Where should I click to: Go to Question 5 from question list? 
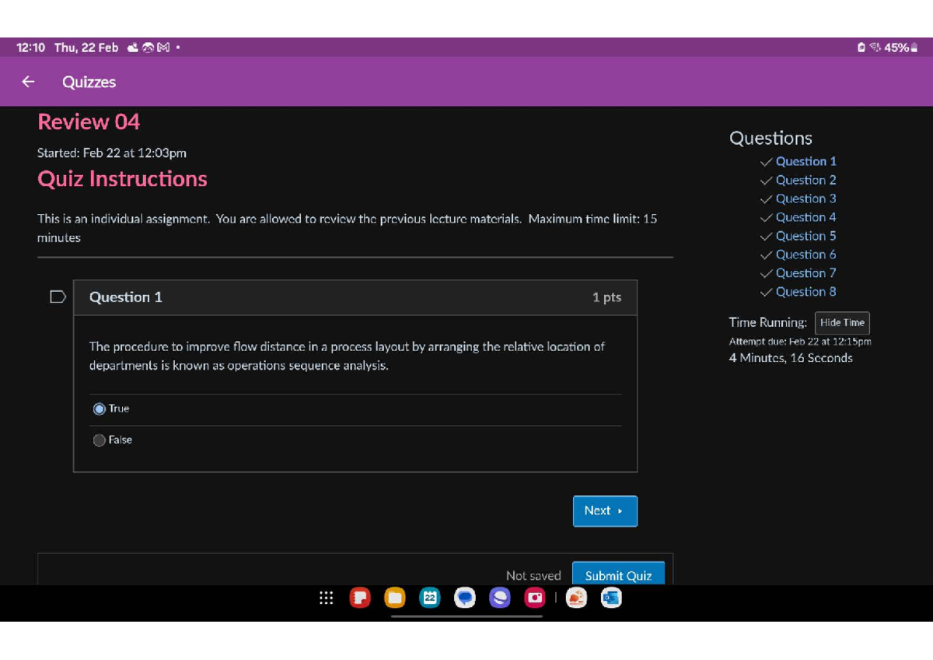pyautogui.click(x=805, y=236)
